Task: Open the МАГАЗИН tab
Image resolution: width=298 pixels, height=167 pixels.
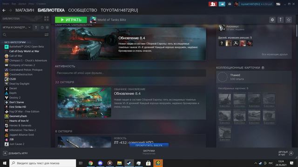Action: (x=25, y=10)
